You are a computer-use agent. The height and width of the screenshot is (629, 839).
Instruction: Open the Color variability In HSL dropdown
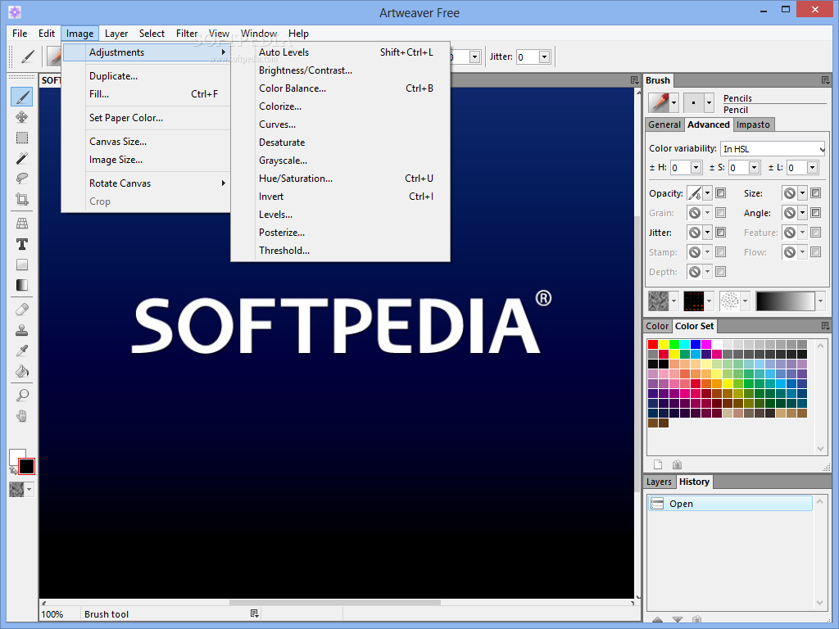click(773, 149)
